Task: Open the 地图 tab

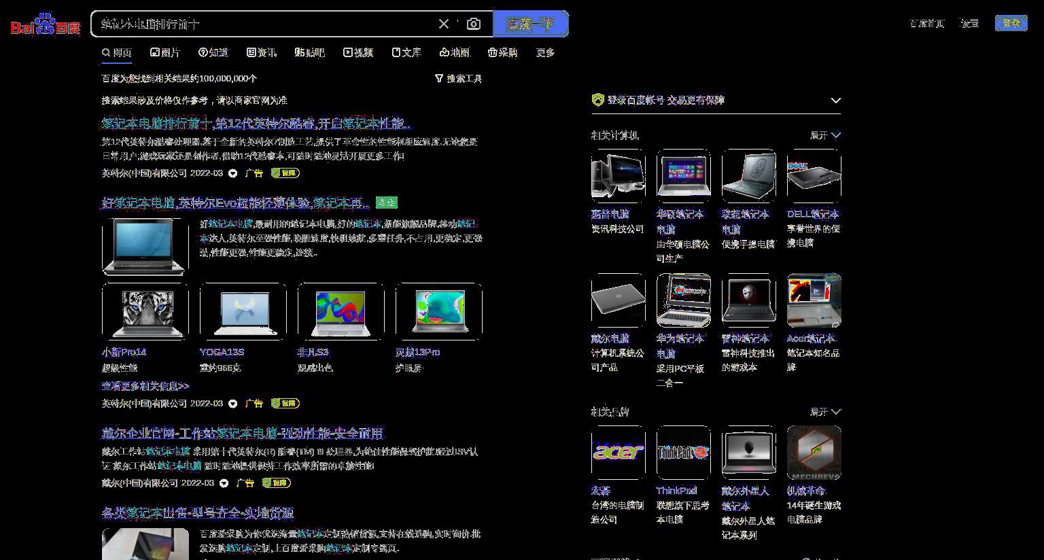Action: coord(455,52)
